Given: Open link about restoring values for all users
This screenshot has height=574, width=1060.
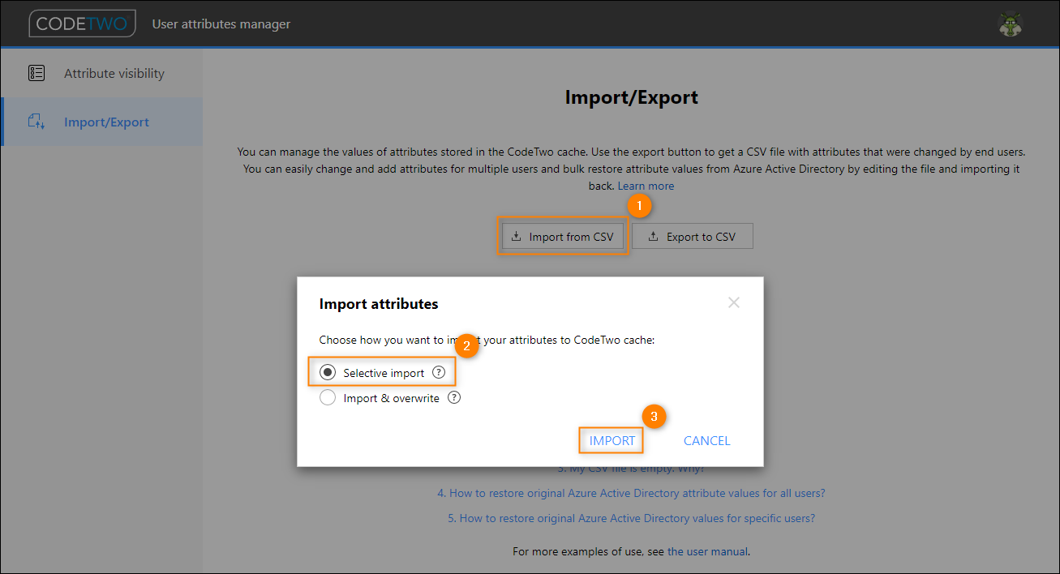Looking at the screenshot, I should 631,493.
